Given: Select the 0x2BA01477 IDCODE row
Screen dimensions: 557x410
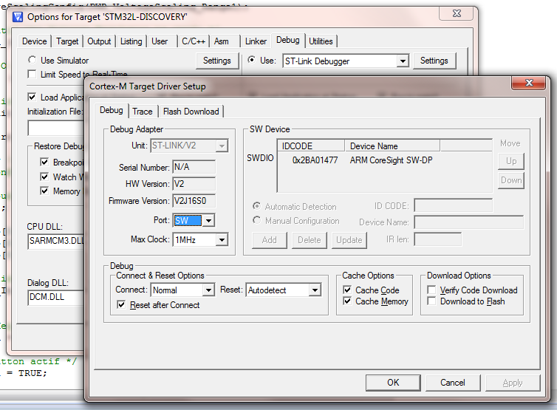Looking at the screenshot, I should (x=315, y=160).
